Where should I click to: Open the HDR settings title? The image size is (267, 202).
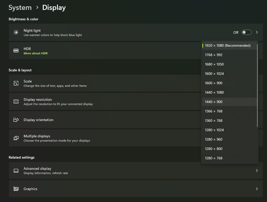[27, 49]
